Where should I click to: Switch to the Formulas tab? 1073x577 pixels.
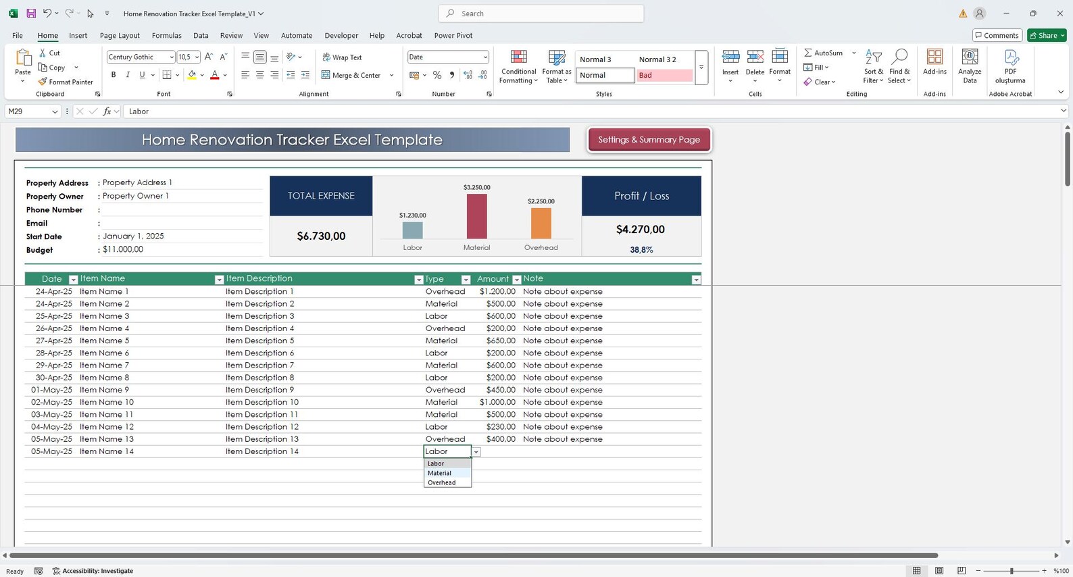coord(166,35)
